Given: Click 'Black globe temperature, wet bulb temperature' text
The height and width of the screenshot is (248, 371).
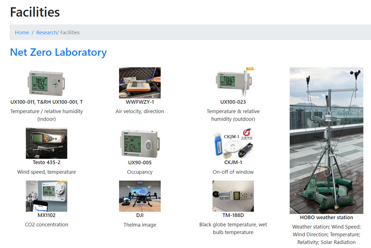Looking at the screenshot, I should [x=233, y=228].
